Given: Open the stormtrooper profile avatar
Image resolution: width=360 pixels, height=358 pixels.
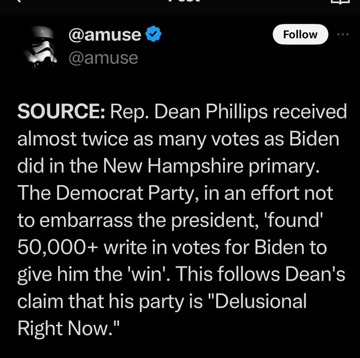Looking at the screenshot, I should (x=41, y=47).
